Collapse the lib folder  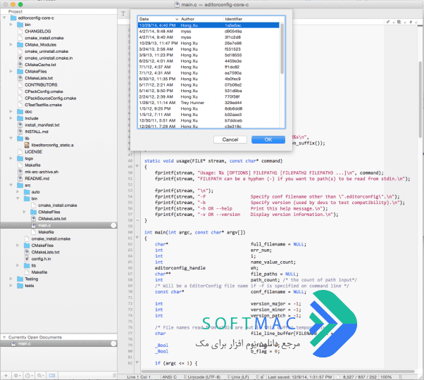11,139
